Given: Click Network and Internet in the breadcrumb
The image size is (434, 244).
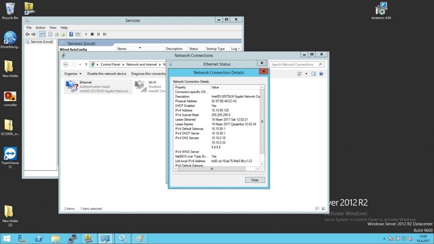Looking at the screenshot, I should (141, 64).
